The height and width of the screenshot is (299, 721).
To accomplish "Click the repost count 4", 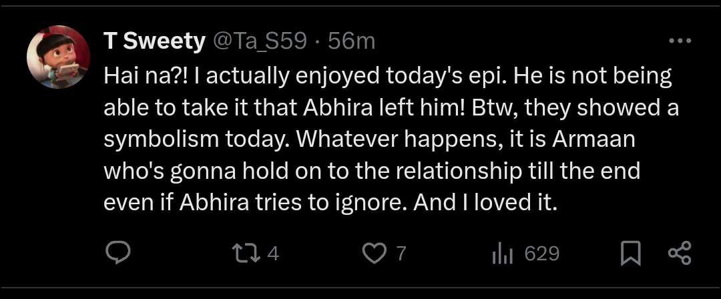I will pyautogui.click(x=272, y=254).
